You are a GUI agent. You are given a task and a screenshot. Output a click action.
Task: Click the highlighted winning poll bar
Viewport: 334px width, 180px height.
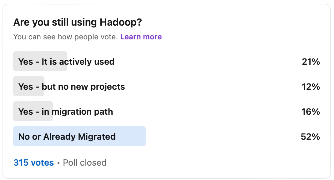pos(79,136)
